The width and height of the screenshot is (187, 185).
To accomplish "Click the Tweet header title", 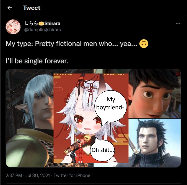I will tap(32, 8).
